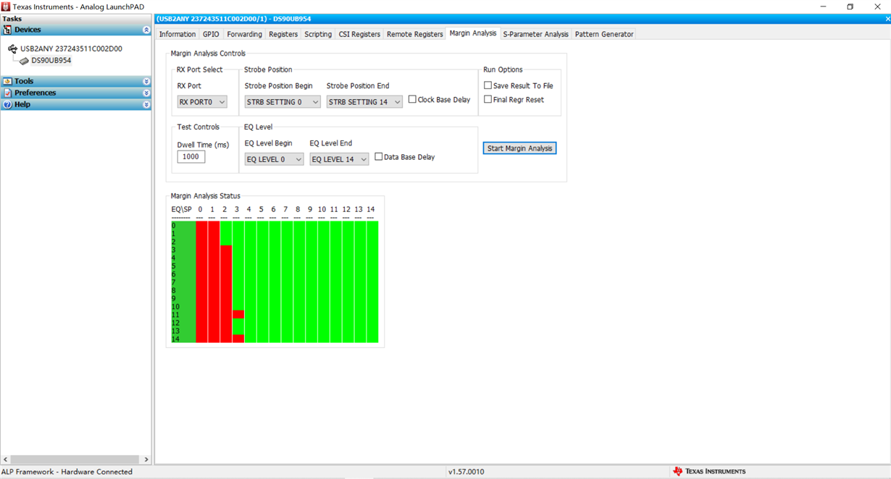Check the Final Regr Reset option

click(x=488, y=99)
